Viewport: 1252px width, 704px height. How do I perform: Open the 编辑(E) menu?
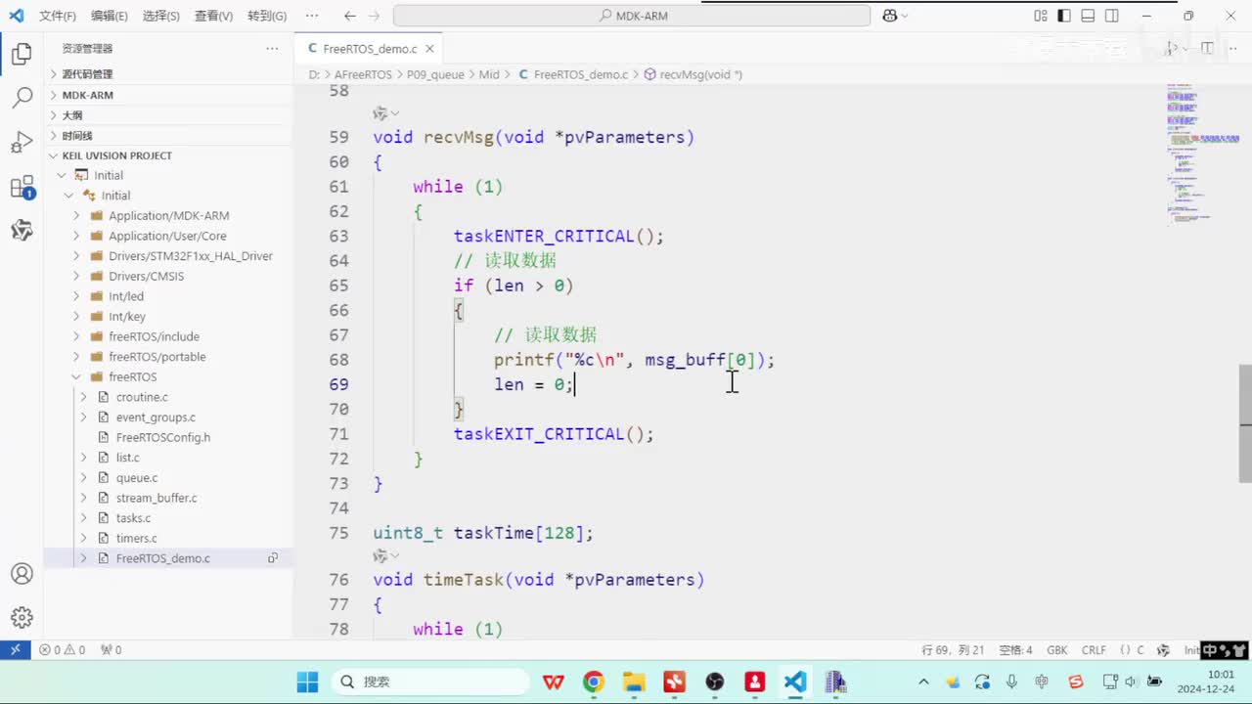(x=110, y=16)
